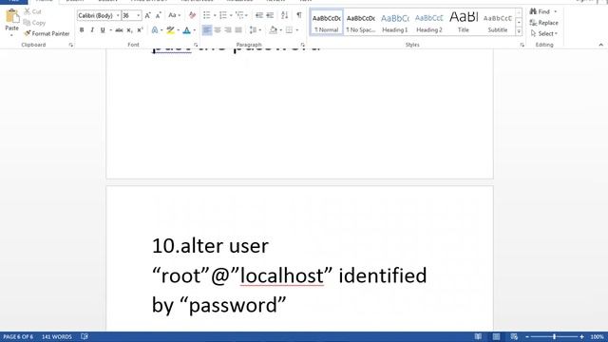Toggle Show/Hide paragraph marks
The height and width of the screenshot is (342, 608).
(299, 15)
